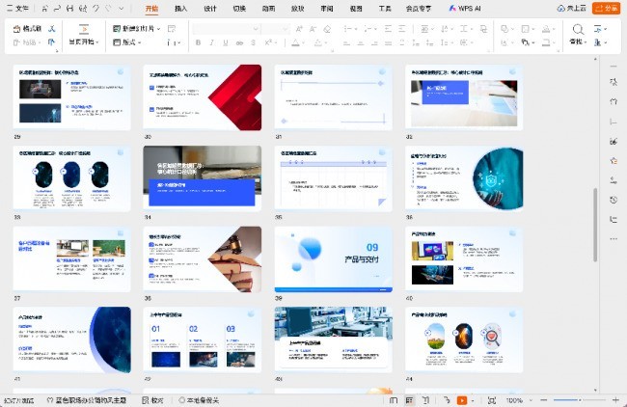This screenshot has height=407, width=627.
Task: Click the 格式刷 format painter
Action: (x=27, y=28)
